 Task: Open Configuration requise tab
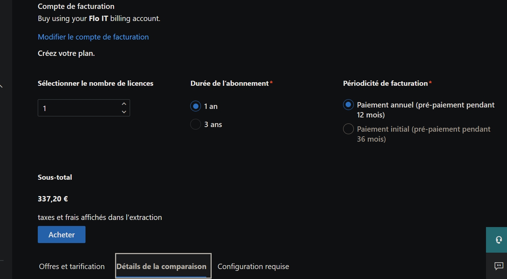(x=253, y=267)
